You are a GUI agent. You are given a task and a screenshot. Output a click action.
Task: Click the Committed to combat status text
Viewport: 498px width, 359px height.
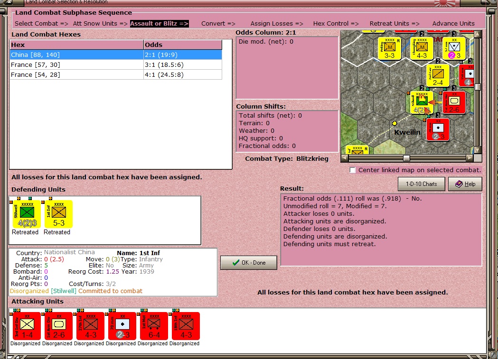click(x=110, y=291)
